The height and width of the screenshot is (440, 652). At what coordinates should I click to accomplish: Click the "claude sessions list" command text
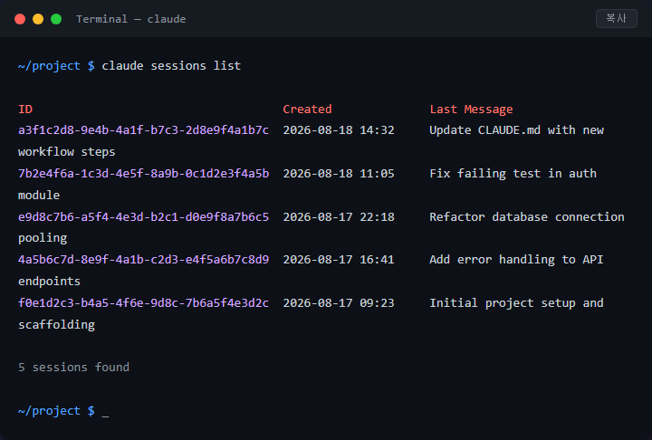coord(171,66)
